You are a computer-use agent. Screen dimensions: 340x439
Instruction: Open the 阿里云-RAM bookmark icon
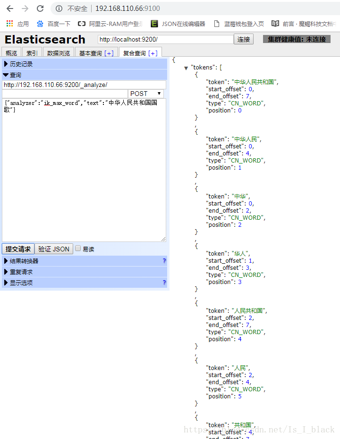(x=81, y=24)
